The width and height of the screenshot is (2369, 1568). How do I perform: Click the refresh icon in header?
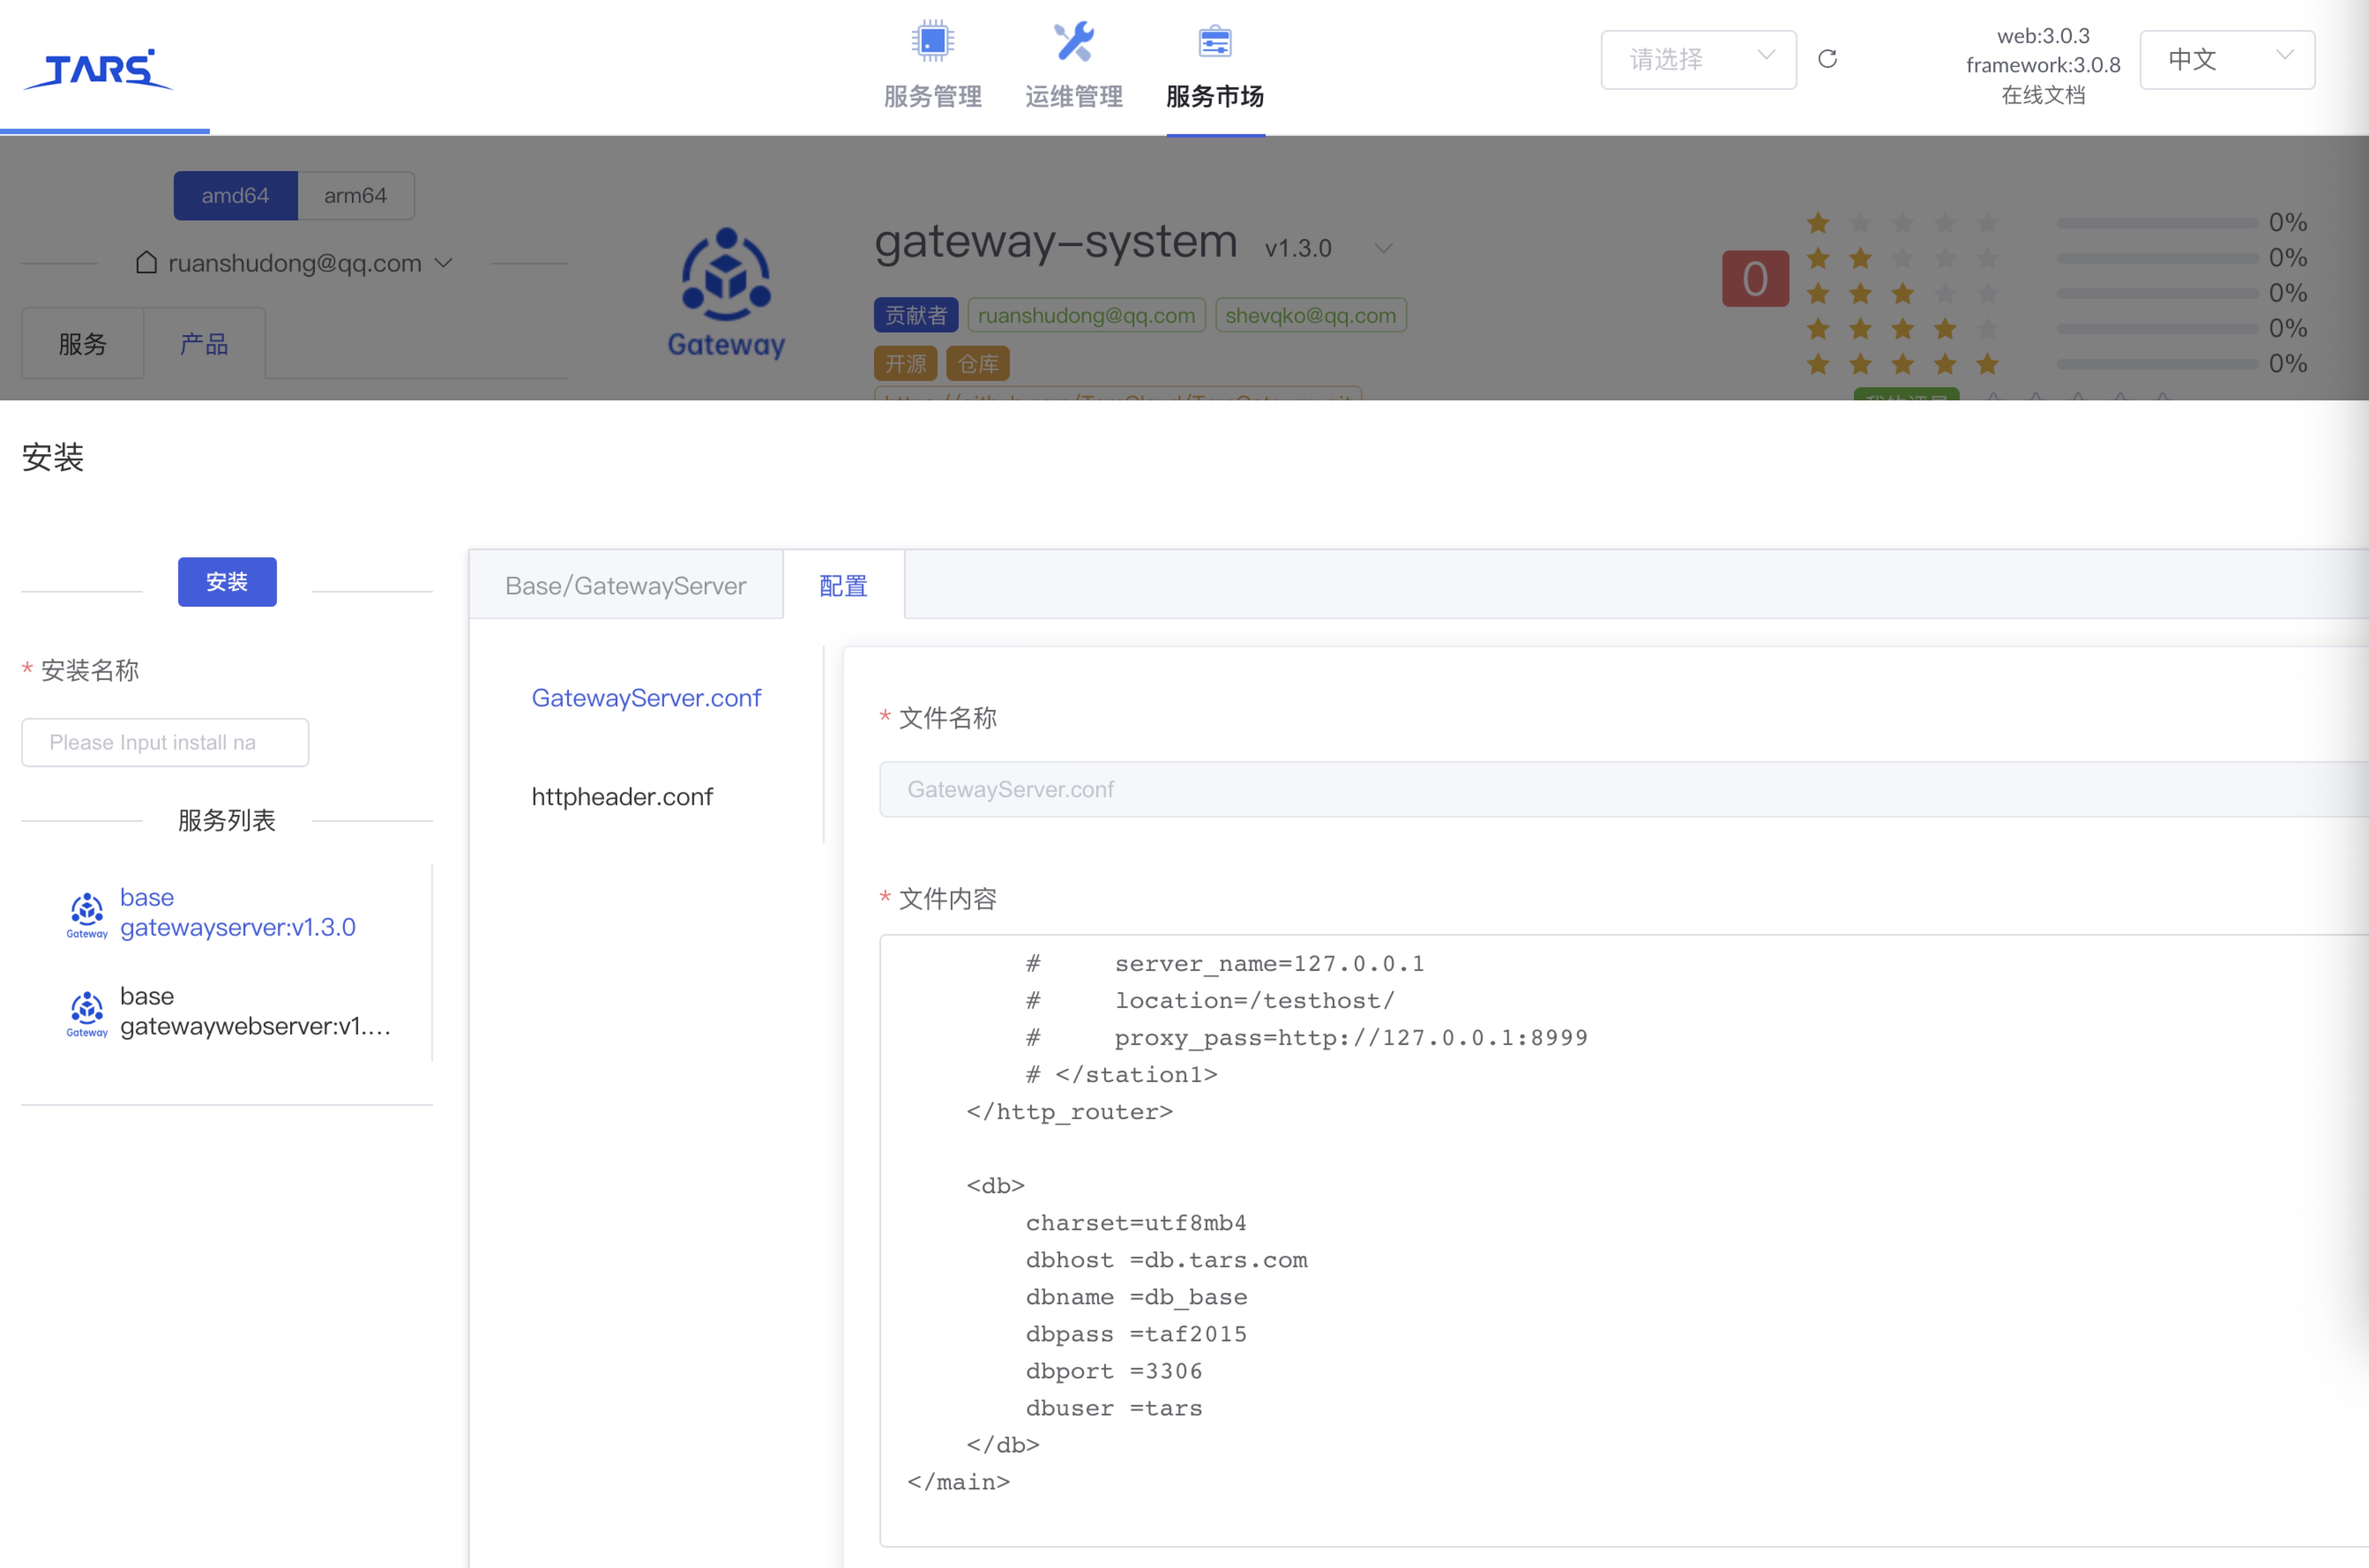coord(1827,59)
